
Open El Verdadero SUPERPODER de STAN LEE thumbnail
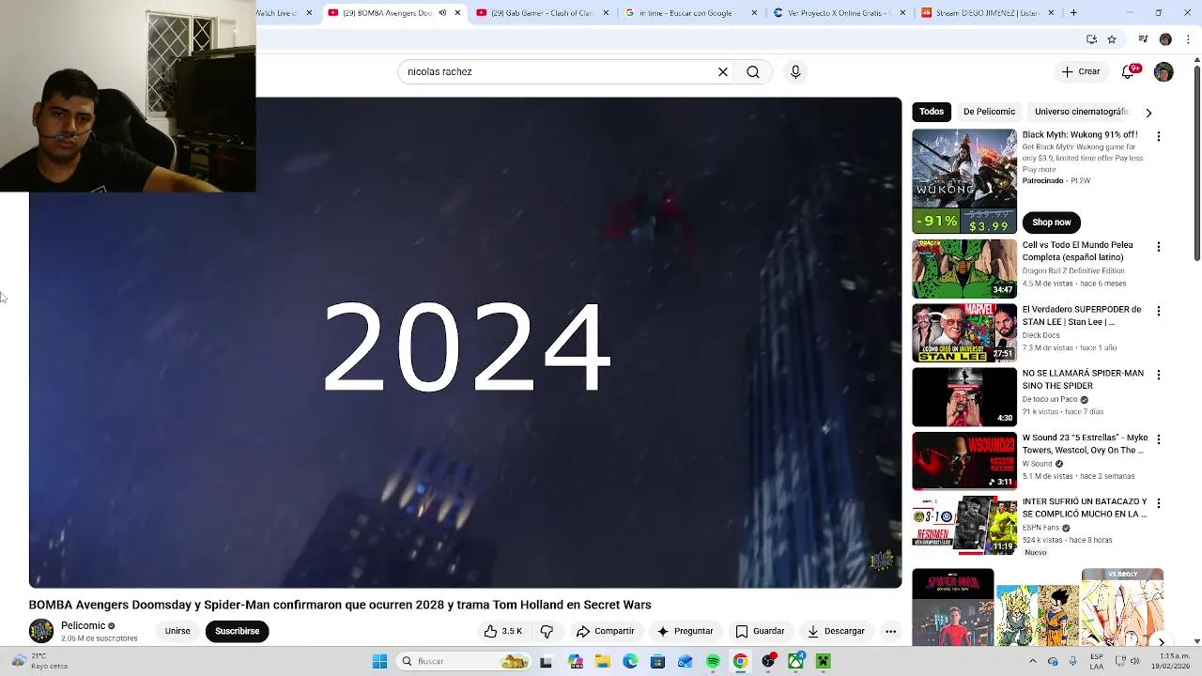pyautogui.click(x=964, y=332)
